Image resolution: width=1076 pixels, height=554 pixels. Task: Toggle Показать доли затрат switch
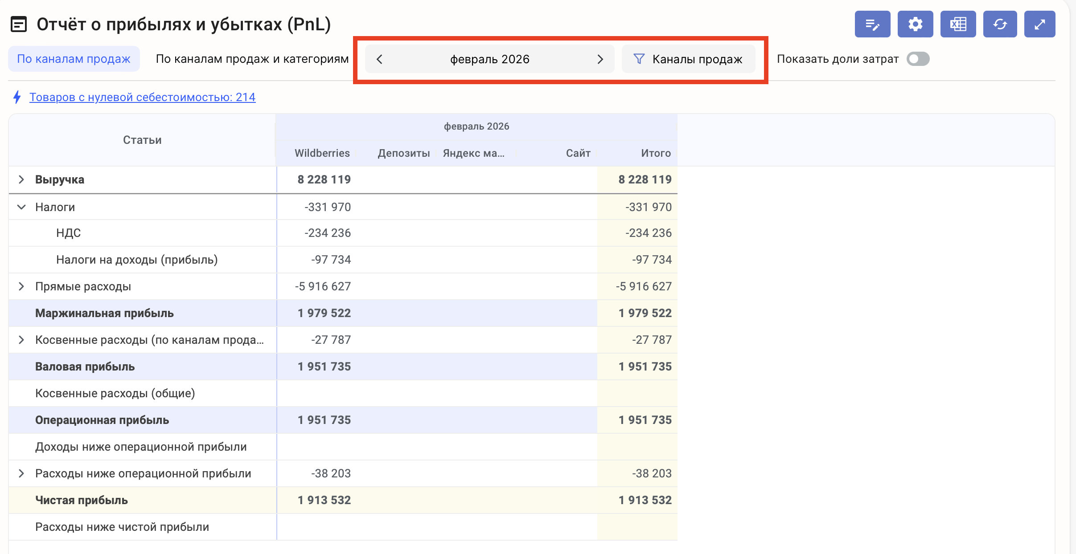pos(918,59)
